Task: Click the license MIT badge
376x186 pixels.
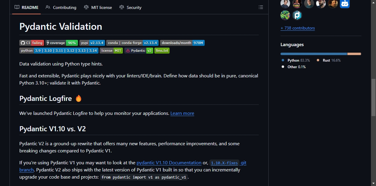Action: (x=111, y=51)
